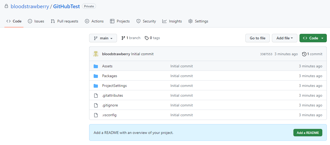Click the Add a README button

tap(308, 133)
